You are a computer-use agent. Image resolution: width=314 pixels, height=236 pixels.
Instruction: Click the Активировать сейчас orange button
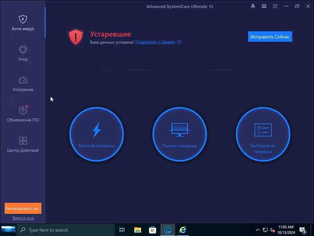tap(23, 208)
